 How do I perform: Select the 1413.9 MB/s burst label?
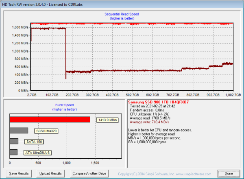107,120
